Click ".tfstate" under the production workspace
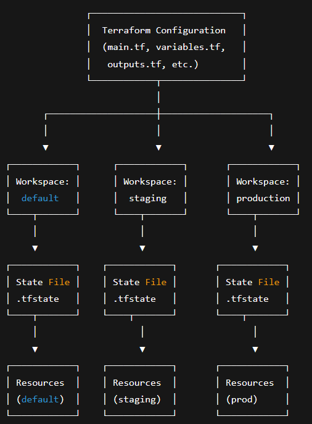 247,299
